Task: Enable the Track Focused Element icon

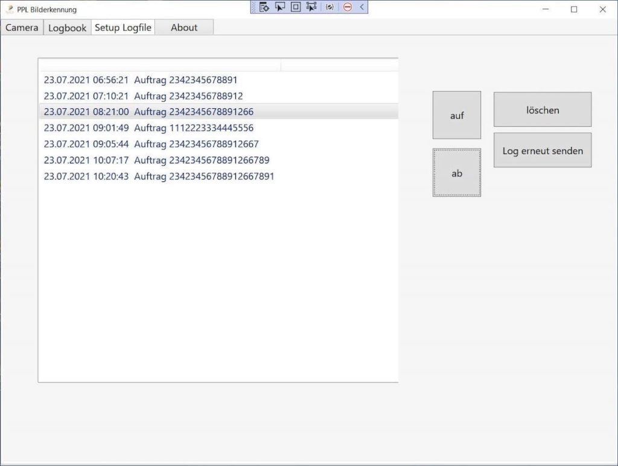Action: click(x=311, y=7)
